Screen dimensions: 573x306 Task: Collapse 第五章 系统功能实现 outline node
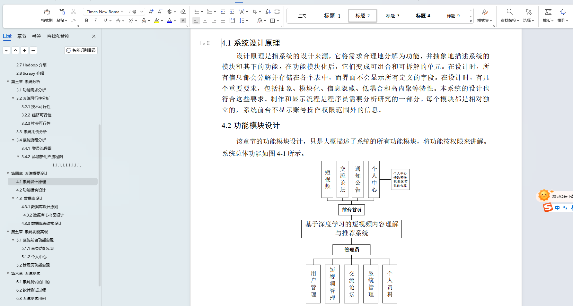pos(8,232)
